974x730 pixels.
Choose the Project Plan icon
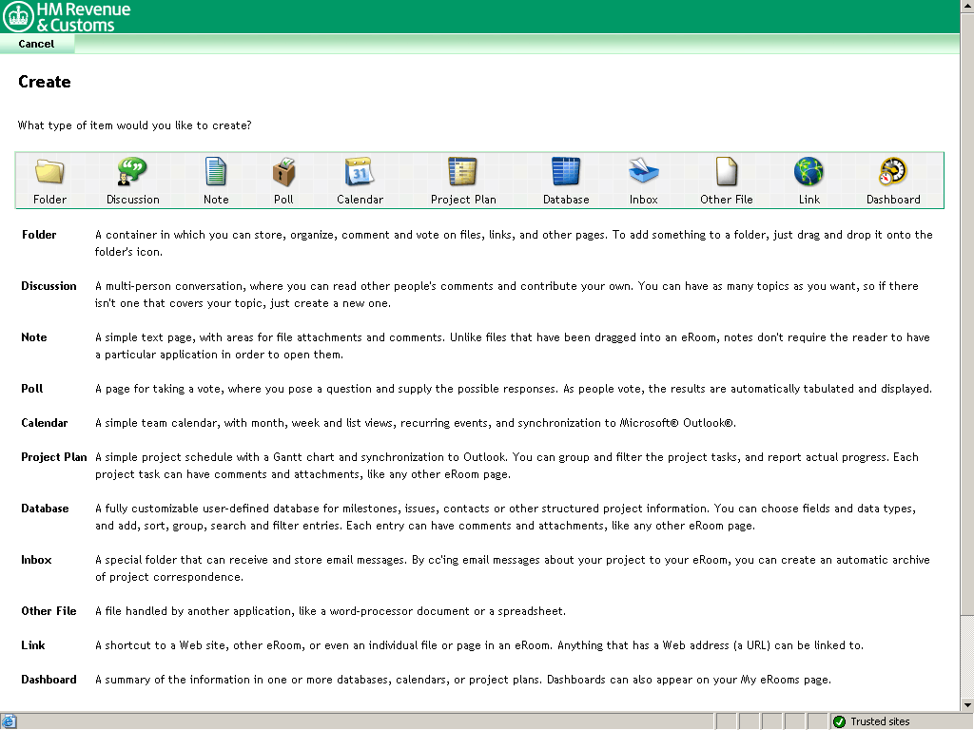pyautogui.click(x=462, y=172)
